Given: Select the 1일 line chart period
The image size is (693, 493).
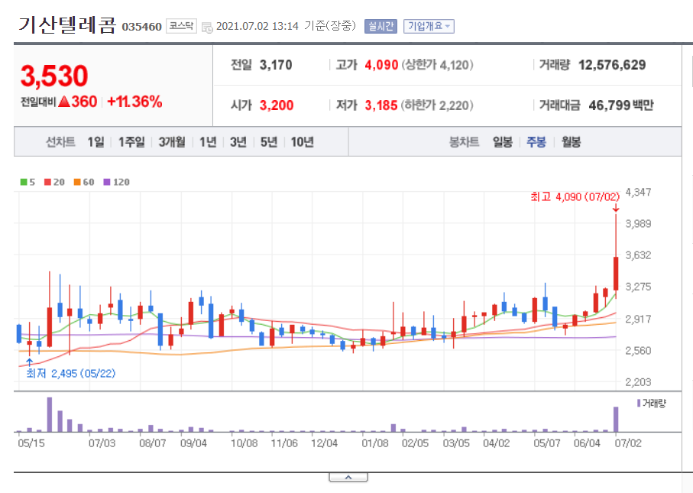Looking at the screenshot, I should [x=96, y=142].
